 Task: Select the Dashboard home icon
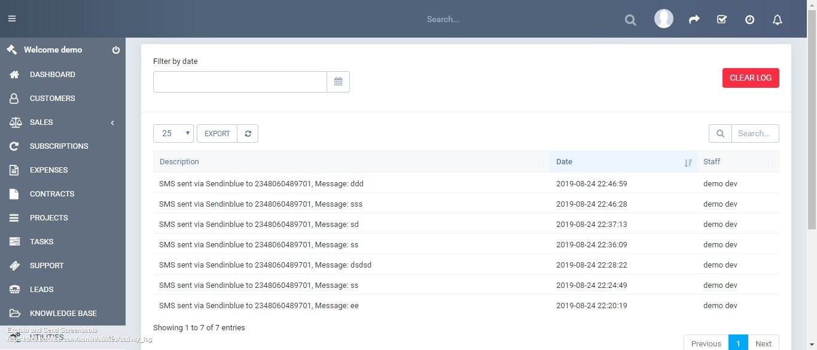[13, 74]
